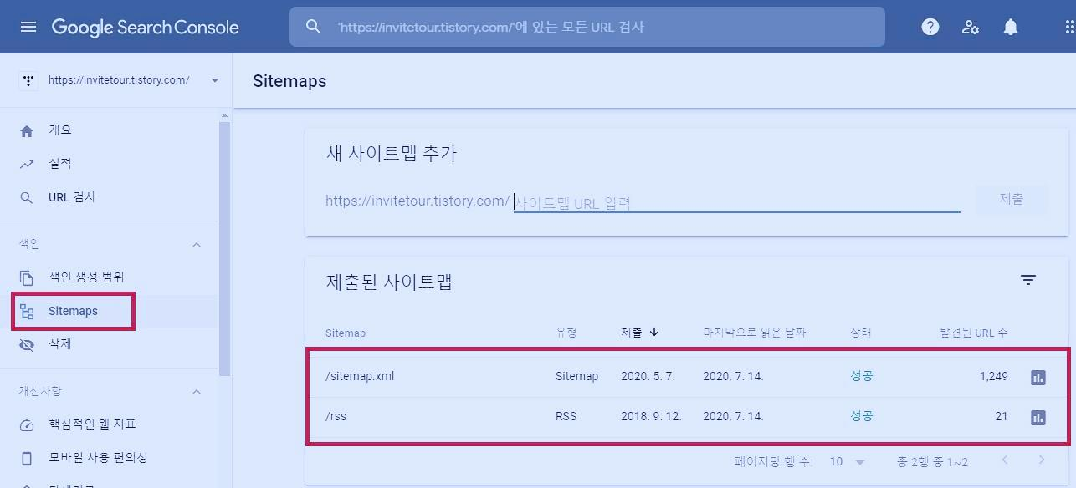1076x488 pixels.
Task: Open the rows-per-page dropdown
Action: coord(847,461)
